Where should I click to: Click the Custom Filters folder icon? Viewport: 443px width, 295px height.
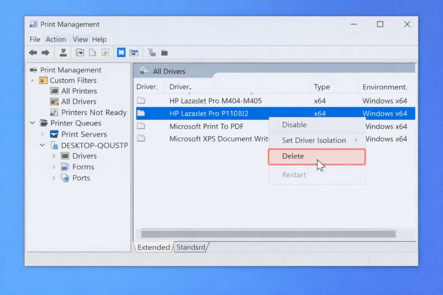[43, 80]
